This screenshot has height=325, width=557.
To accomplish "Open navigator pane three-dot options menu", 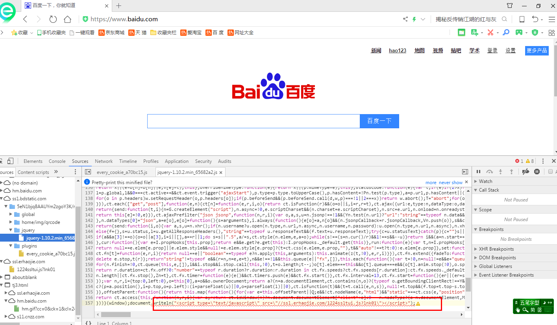I will pos(76,172).
